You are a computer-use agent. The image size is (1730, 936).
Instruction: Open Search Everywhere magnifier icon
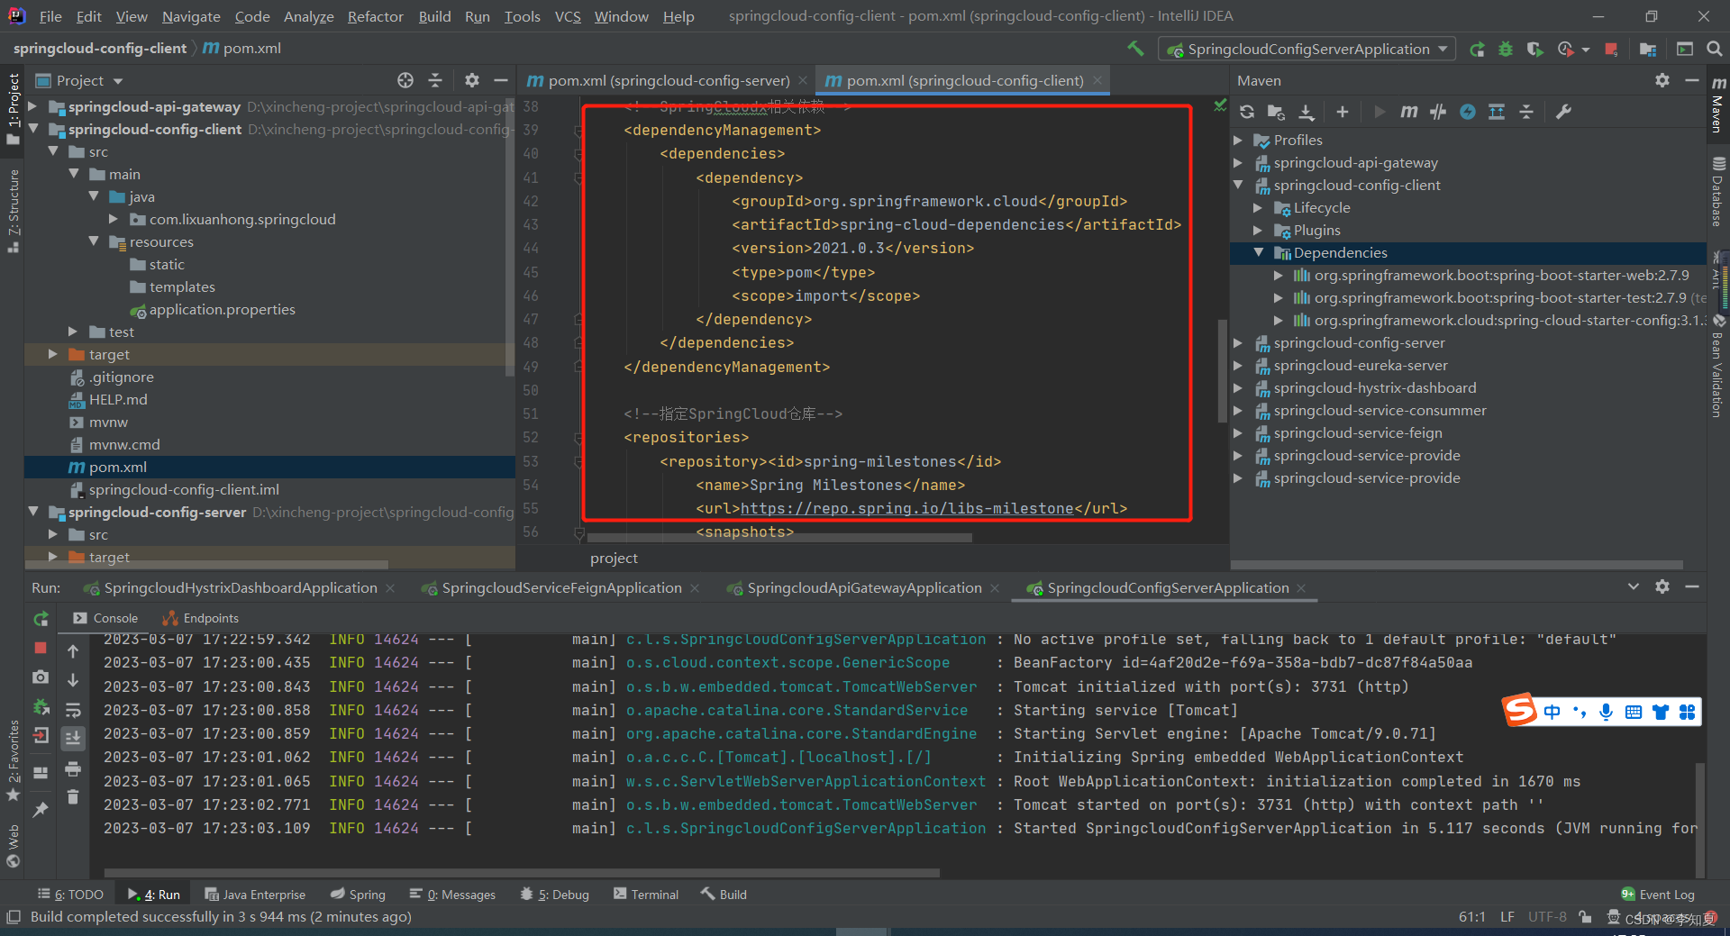coord(1714,49)
